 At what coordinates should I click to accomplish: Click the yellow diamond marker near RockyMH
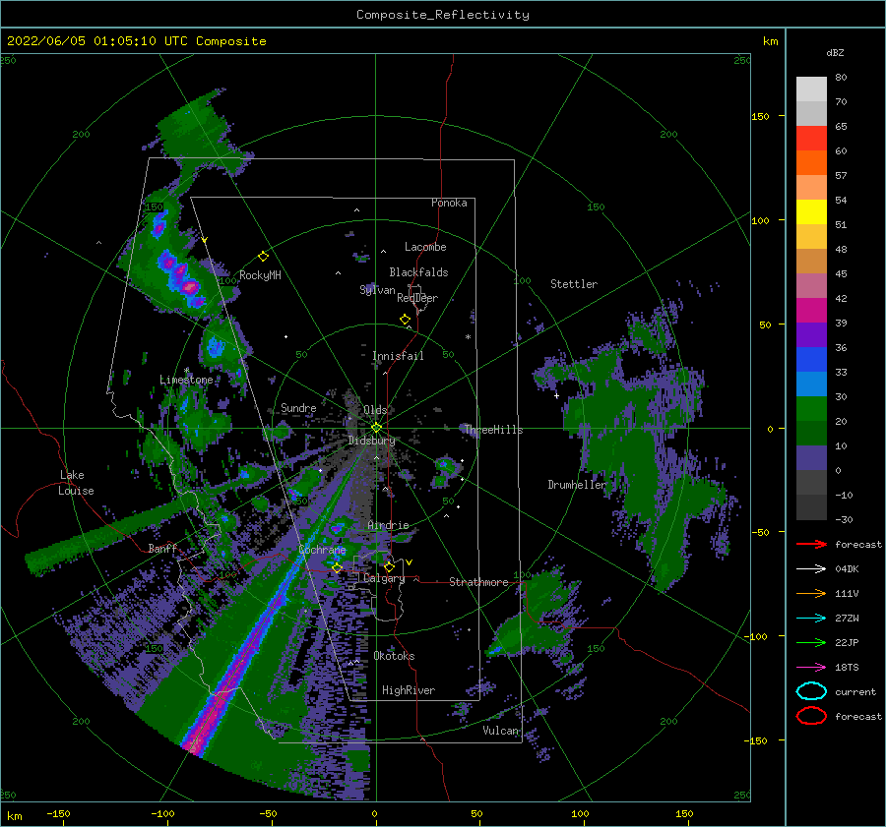[263, 257]
